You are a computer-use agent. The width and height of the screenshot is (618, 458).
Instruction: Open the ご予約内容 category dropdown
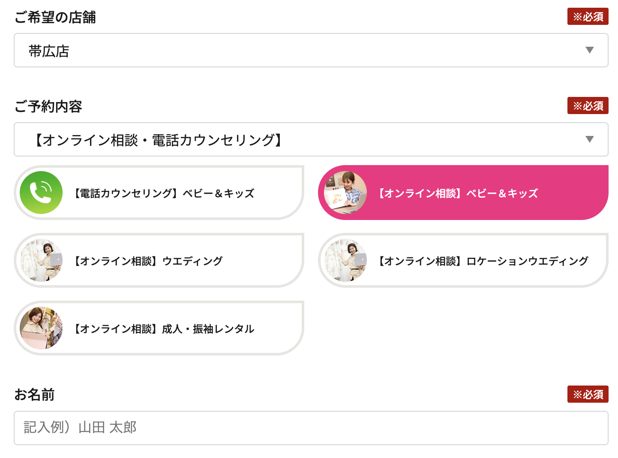pyautogui.click(x=300, y=140)
